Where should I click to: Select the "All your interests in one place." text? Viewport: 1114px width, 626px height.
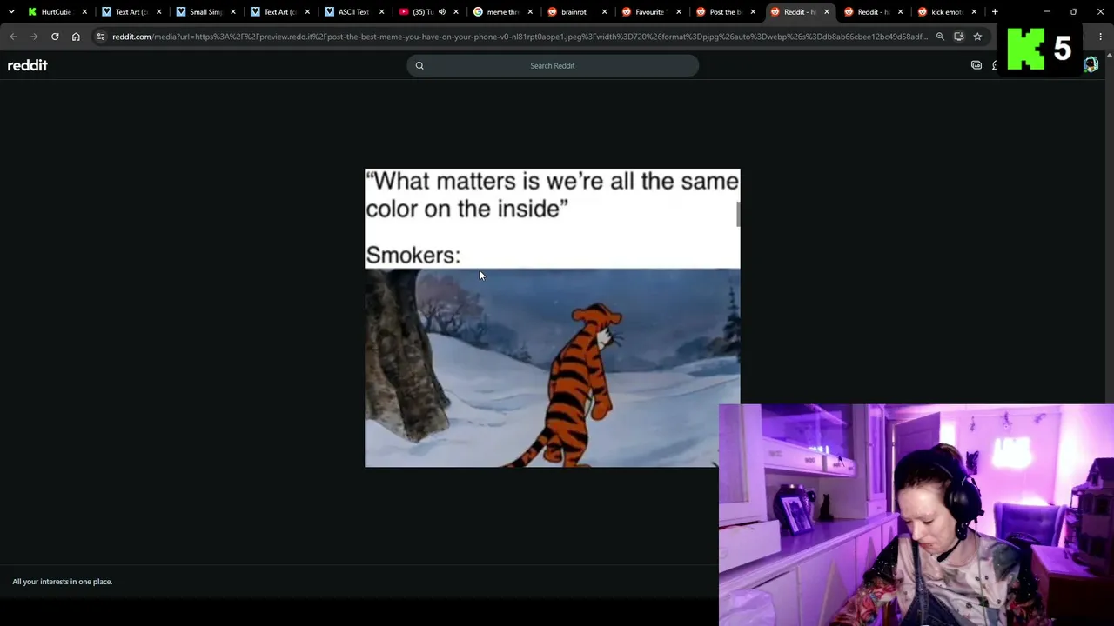[x=63, y=582]
